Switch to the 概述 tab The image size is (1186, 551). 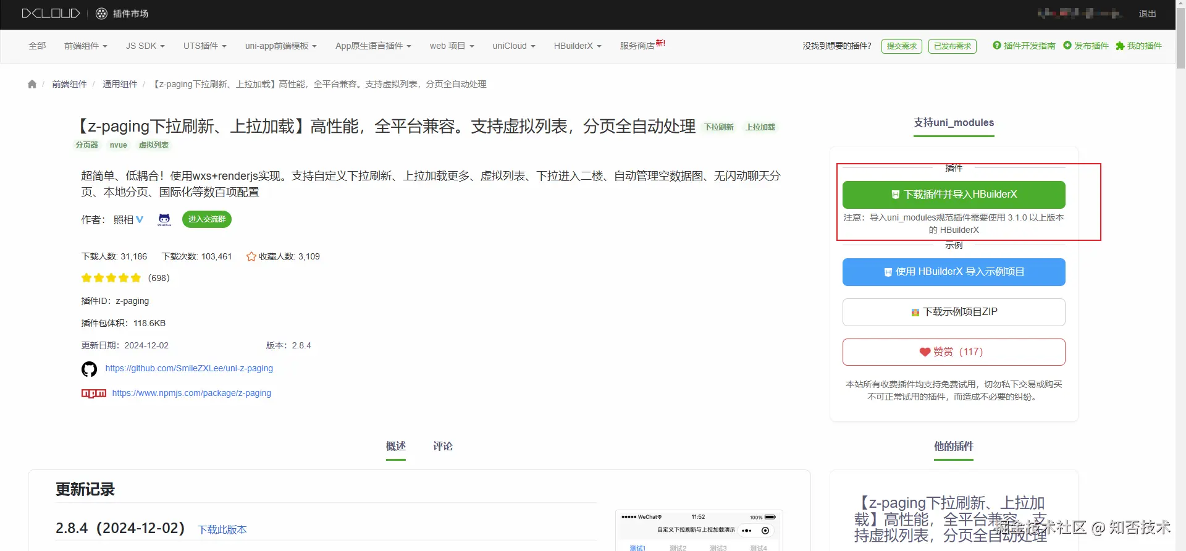pyautogui.click(x=396, y=447)
